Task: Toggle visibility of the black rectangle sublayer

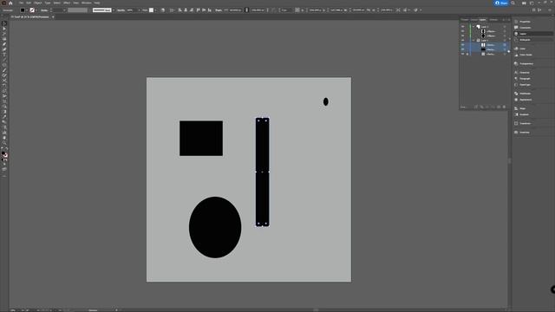Action: tap(462, 49)
